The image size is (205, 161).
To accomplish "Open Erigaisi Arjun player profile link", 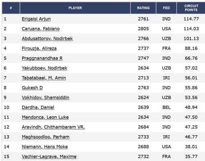I will click(x=36, y=19).
